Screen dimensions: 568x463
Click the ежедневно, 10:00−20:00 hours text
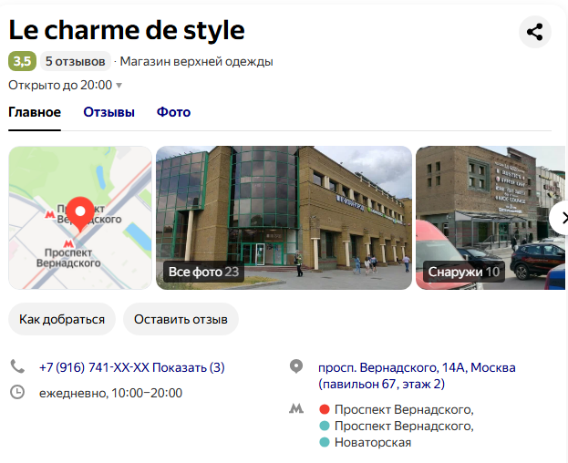110,393
